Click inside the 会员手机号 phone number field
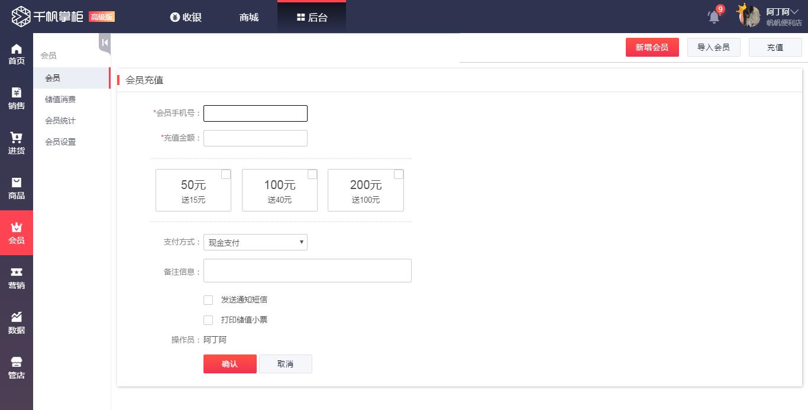 [x=255, y=113]
